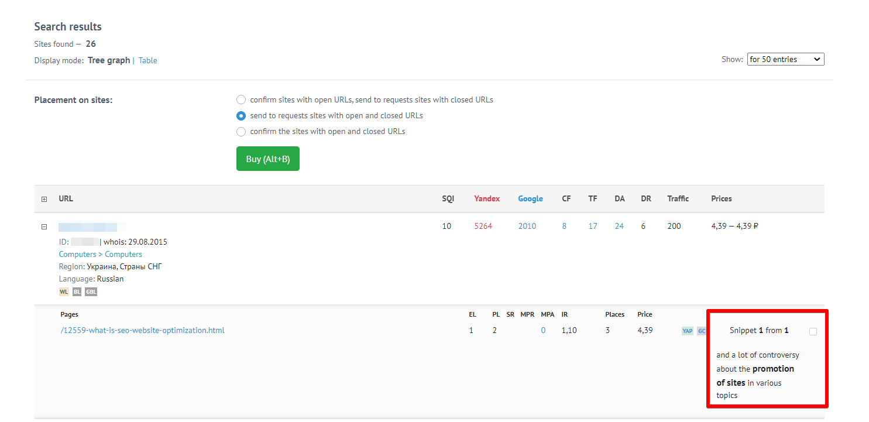Click the EL column header in pages table
Image resolution: width=869 pixels, height=422 pixels.
[472, 314]
